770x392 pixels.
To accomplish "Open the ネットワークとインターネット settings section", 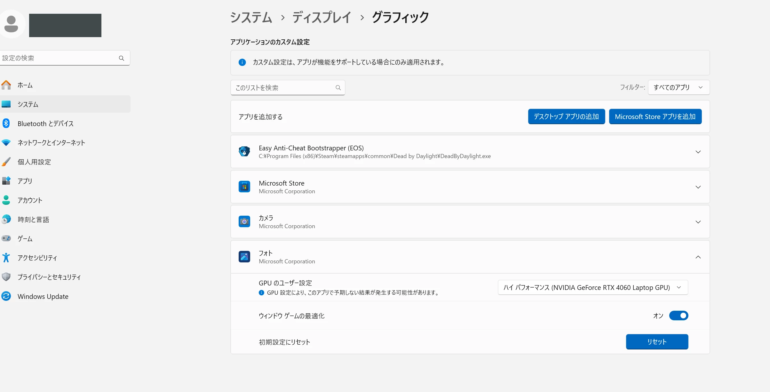I will click(51, 143).
